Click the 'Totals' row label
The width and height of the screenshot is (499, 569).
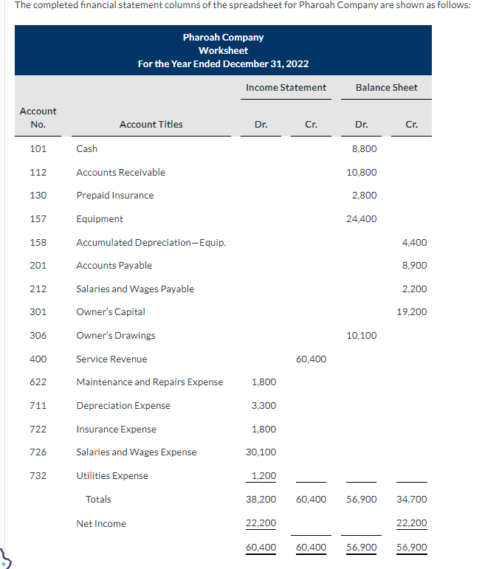(98, 500)
